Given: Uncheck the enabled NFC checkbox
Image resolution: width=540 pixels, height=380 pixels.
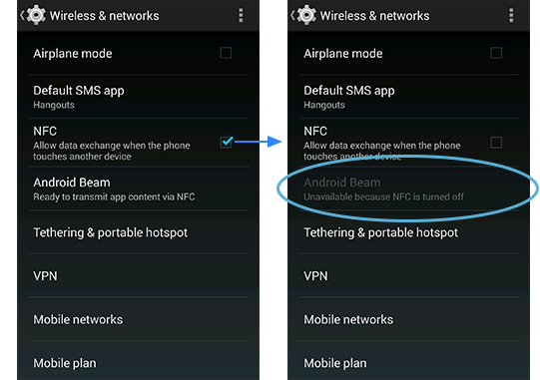Looking at the screenshot, I should pos(227,142).
